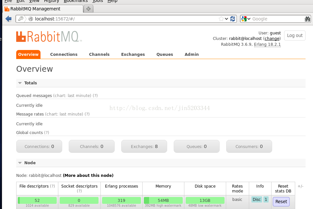Screen dimensions: 313x209
Task: Switch to the Channels tab
Action: [99, 55]
